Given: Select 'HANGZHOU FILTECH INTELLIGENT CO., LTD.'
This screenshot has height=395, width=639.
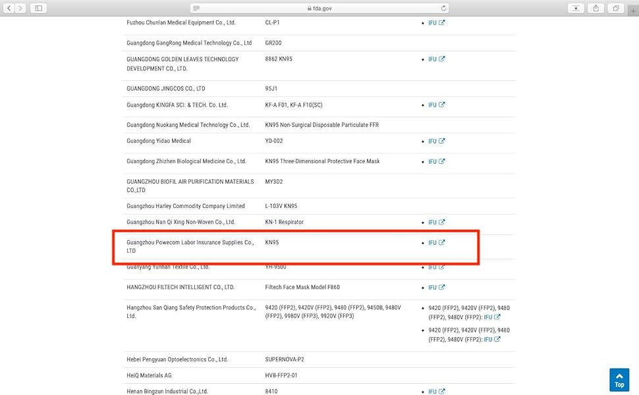Looking at the screenshot, I should click(x=181, y=287).
